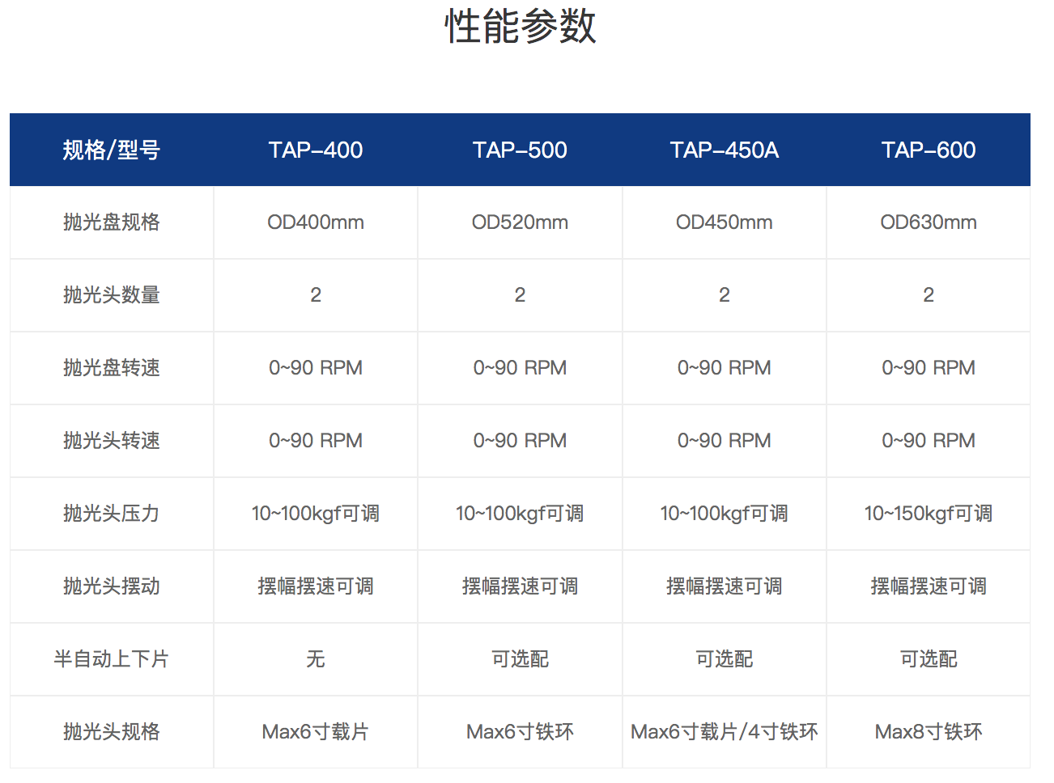Click the 抛光头规格 row label
The width and height of the screenshot is (1054, 783).
112,732
